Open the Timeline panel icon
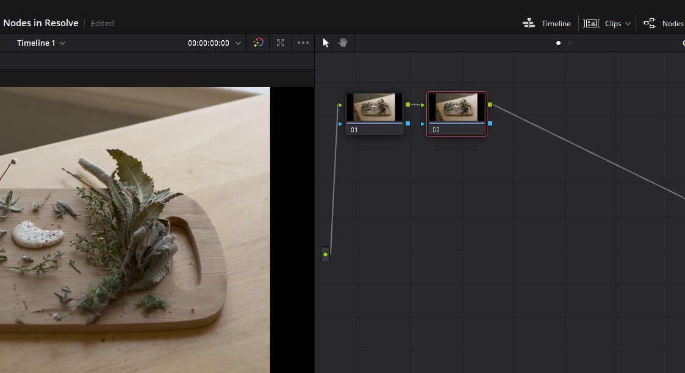The height and width of the screenshot is (373, 685). [529, 23]
